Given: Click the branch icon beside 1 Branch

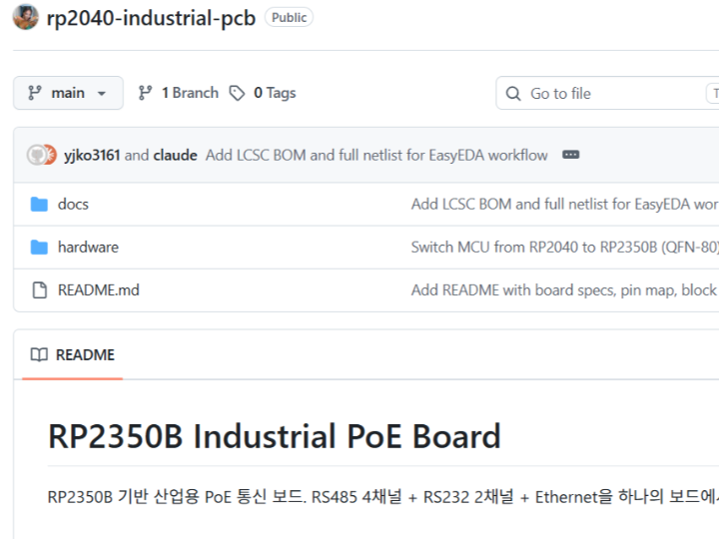Looking at the screenshot, I should tap(146, 93).
